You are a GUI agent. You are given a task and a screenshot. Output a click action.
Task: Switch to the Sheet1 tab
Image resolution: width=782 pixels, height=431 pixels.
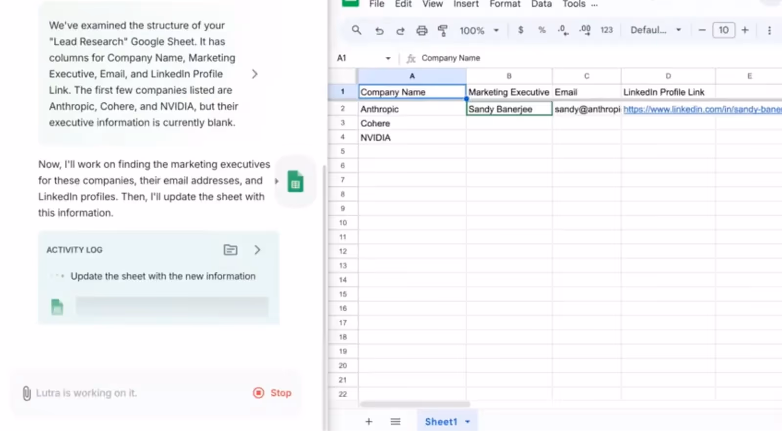(441, 422)
